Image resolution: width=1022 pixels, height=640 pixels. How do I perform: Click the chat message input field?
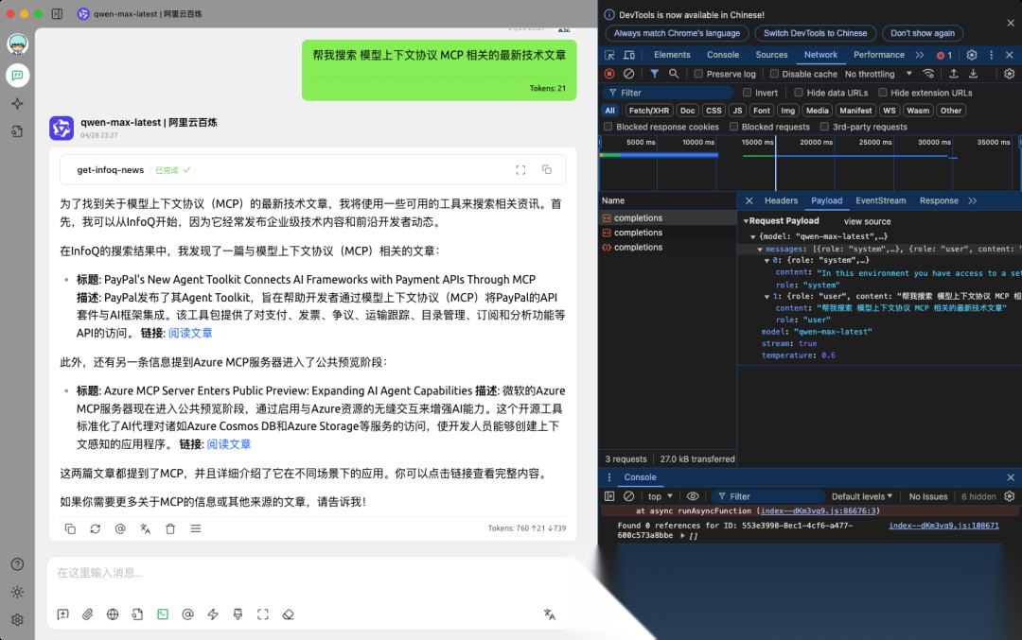[311, 573]
